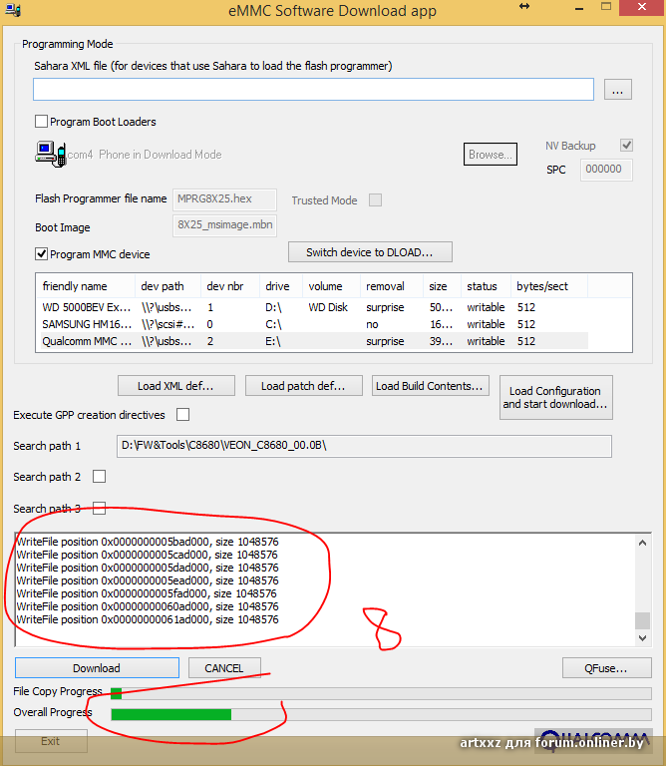Viewport: 666px width, 766px height.
Task: Click the size column header
Action: 442,286
